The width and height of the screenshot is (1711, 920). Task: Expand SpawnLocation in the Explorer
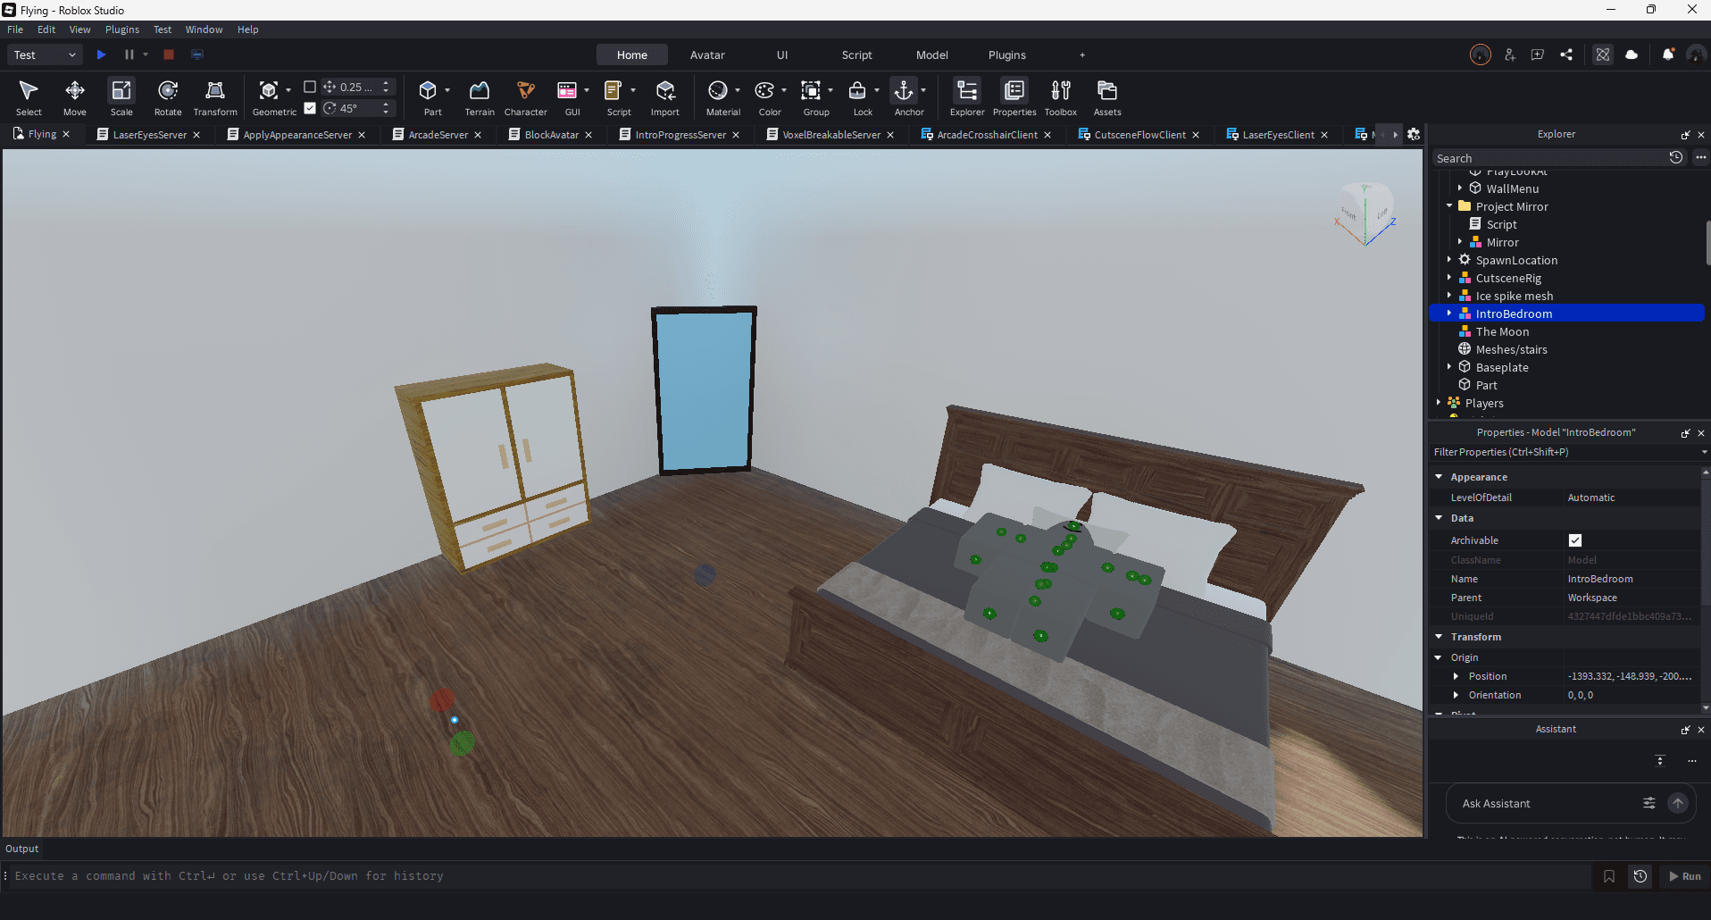coord(1449,260)
